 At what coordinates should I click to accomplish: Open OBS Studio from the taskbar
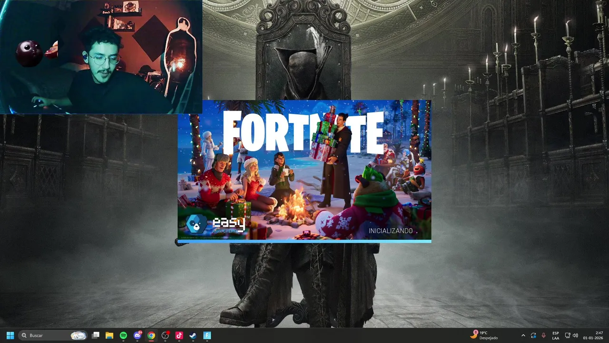[x=165, y=335]
